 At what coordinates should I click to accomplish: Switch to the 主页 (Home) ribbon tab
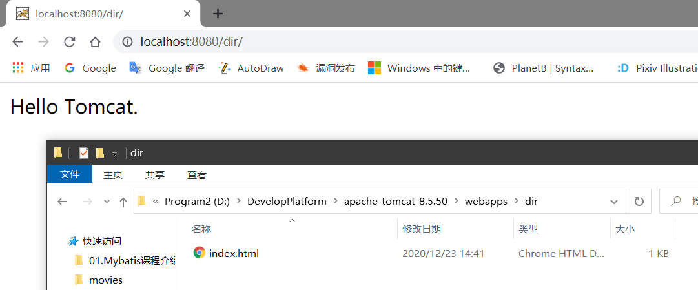click(x=113, y=174)
